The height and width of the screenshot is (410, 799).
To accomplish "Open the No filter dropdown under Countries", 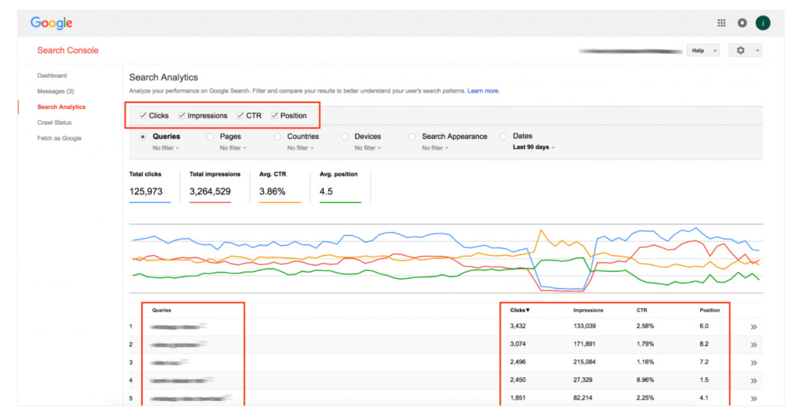I will 300,148.
